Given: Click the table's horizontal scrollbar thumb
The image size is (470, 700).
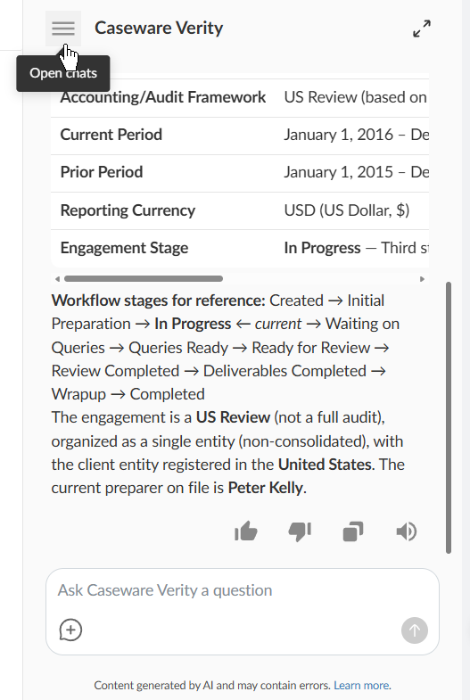Looking at the screenshot, I should (144, 278).
